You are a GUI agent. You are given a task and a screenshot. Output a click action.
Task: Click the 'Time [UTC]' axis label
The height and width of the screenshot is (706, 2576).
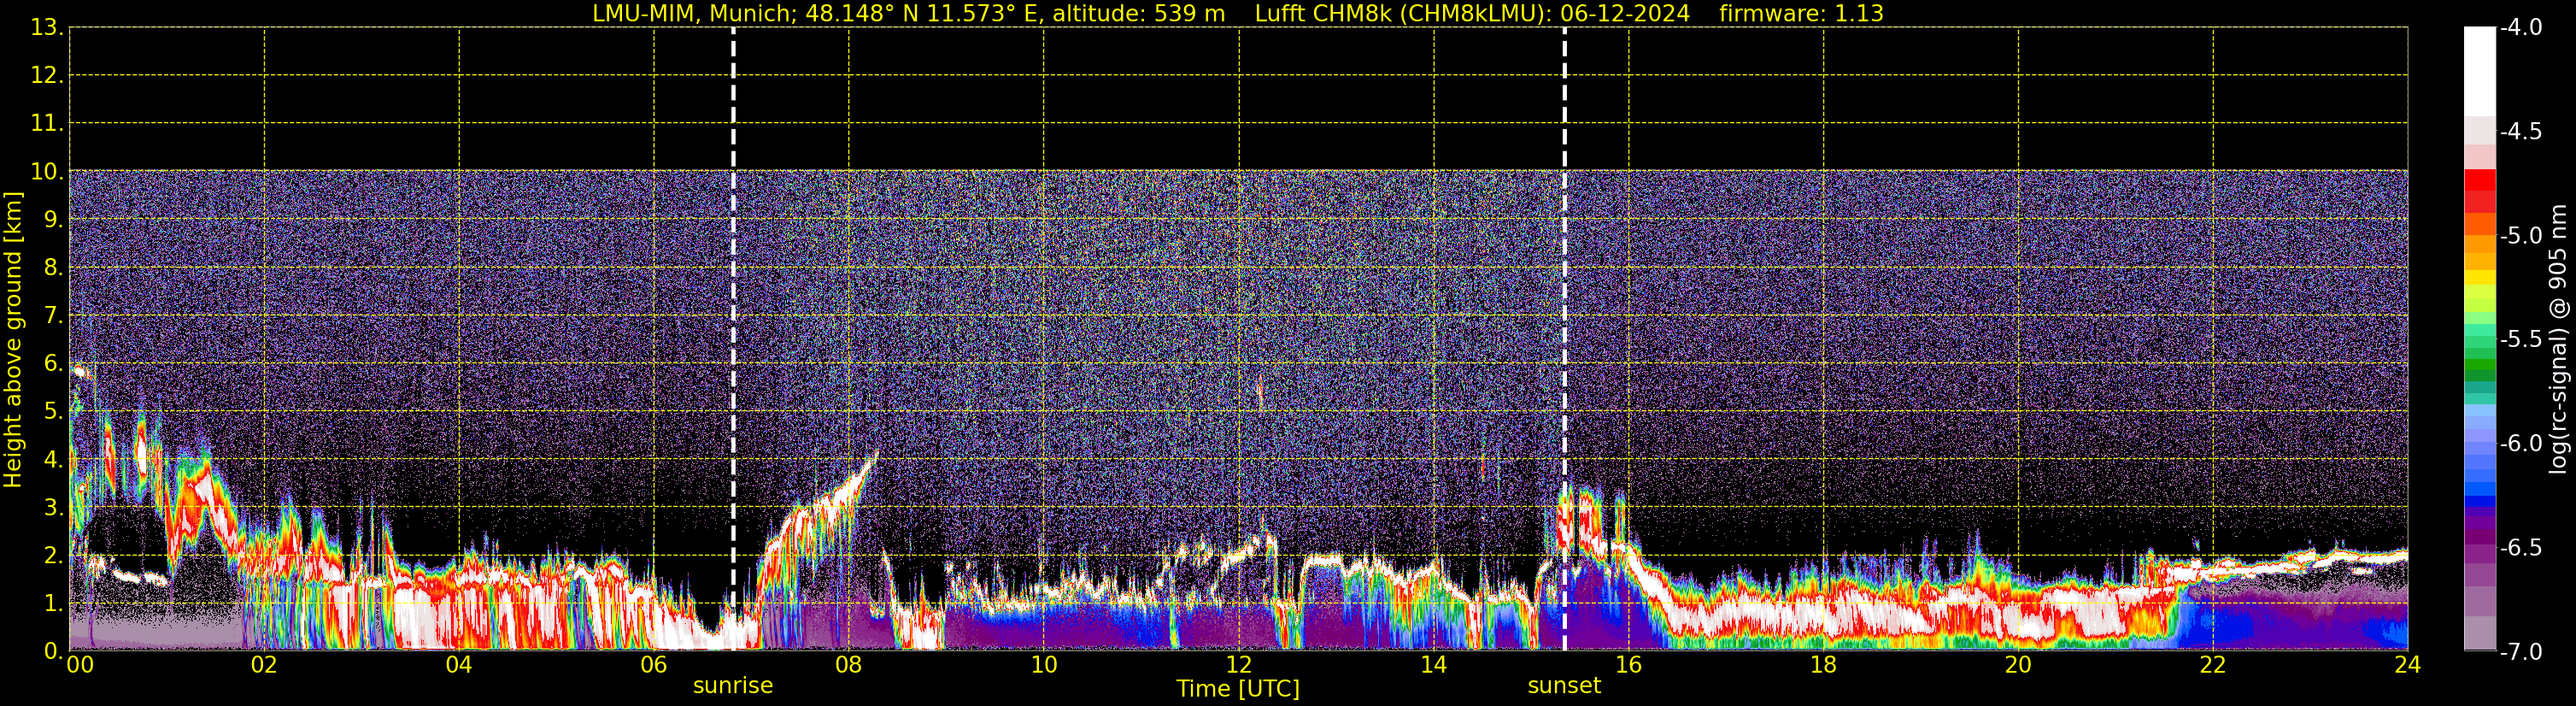(1238, 689)
